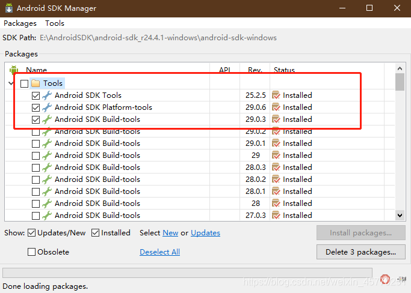The image size is (411, 293).
Task: Click Installed status icon for rev 25.2.5
Action: [x=276, y=95]
